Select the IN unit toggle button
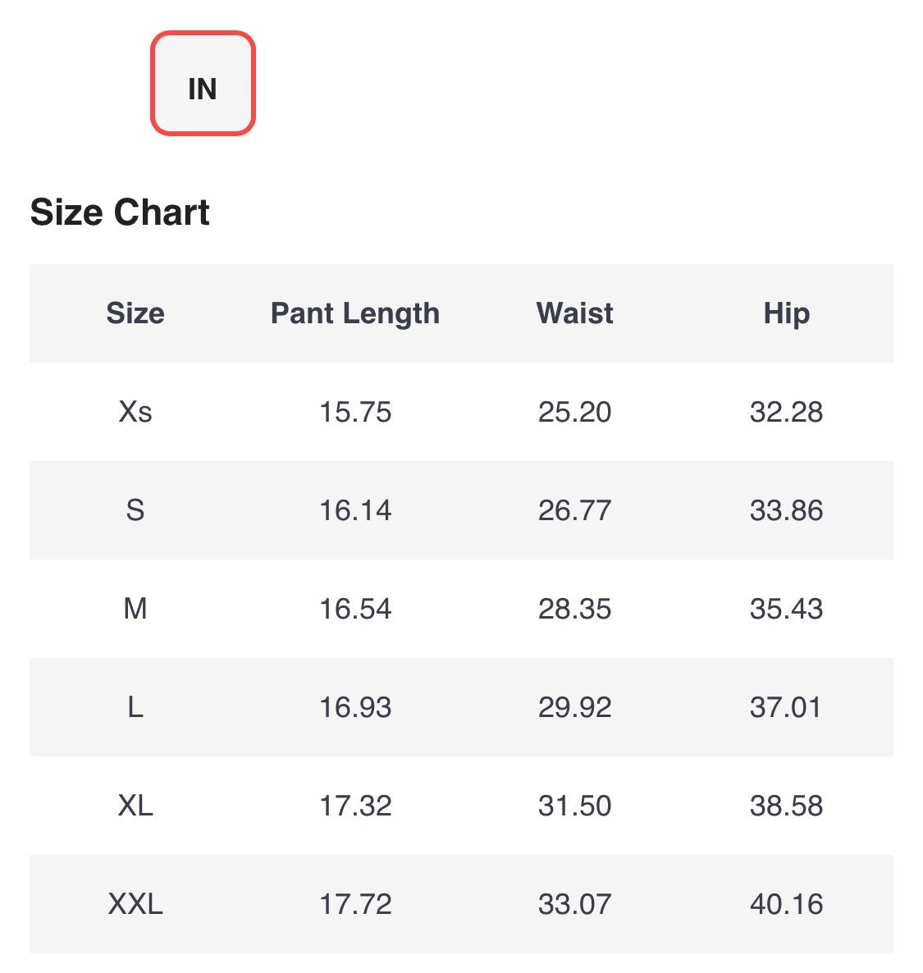Image resolution: width=923 pixels, height=973 pixels. coord(203,84)
